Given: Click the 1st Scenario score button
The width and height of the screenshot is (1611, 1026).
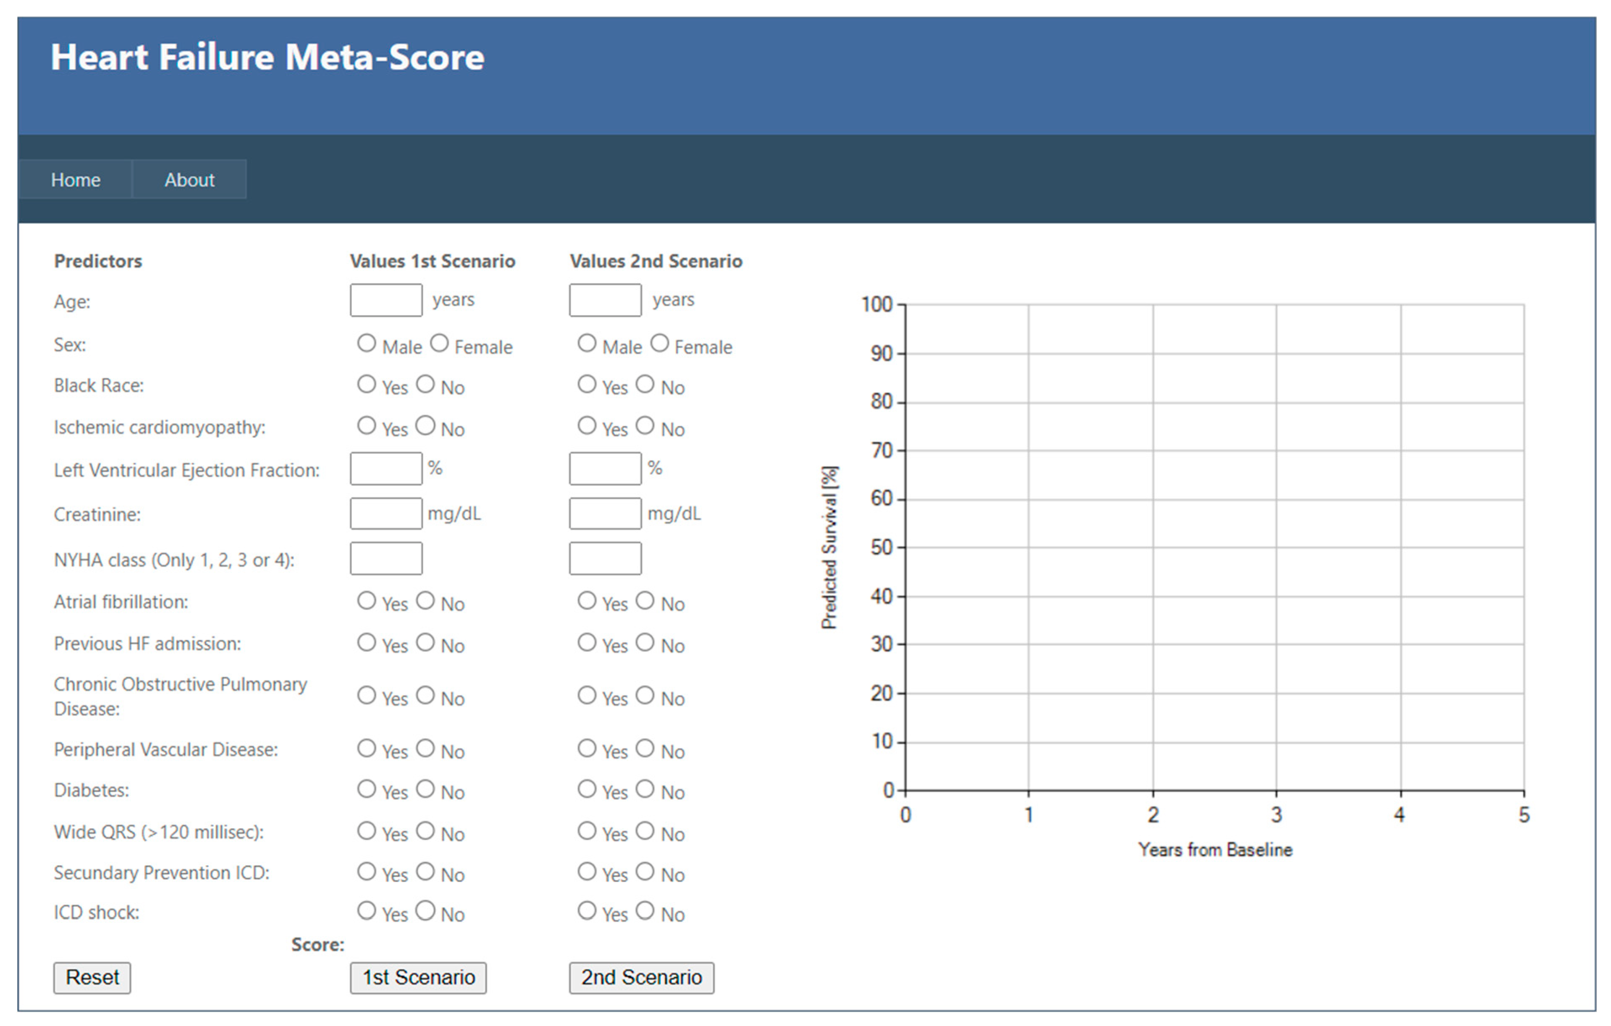Looking at the screenshot, I should (418, 977).
